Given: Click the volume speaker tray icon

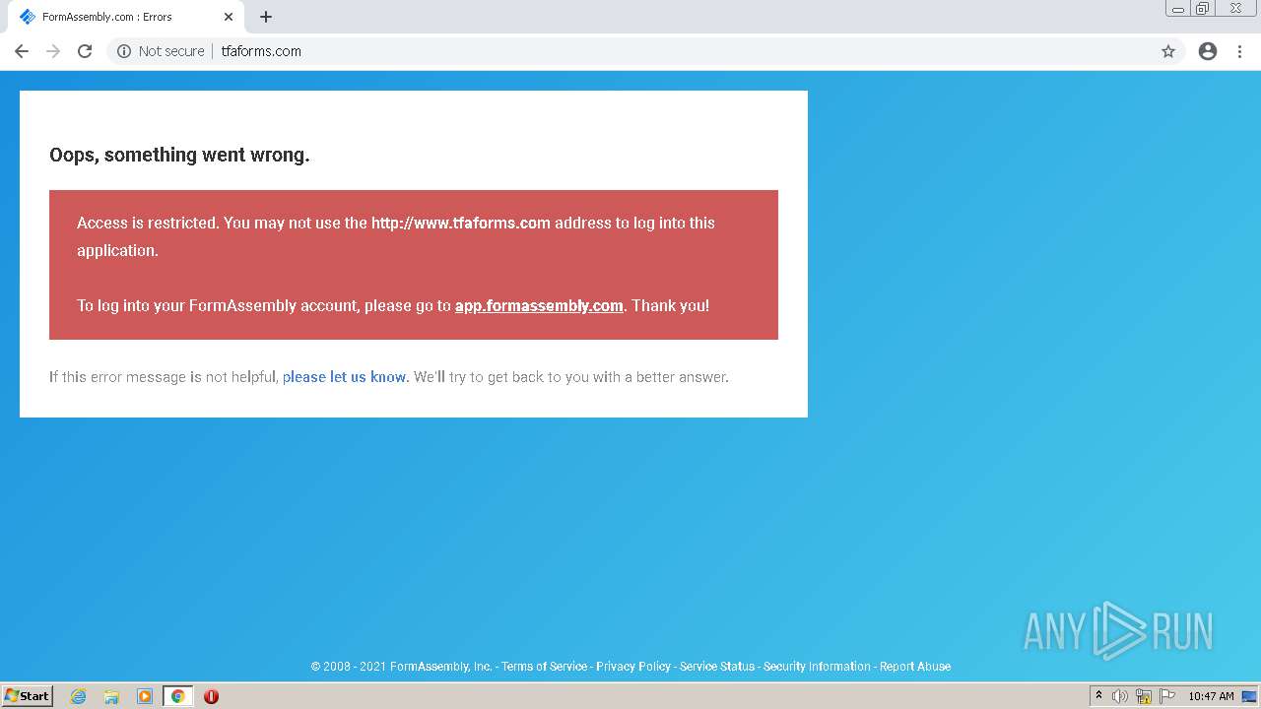Looking at the screenshot, I should (x=1120, y=696).
